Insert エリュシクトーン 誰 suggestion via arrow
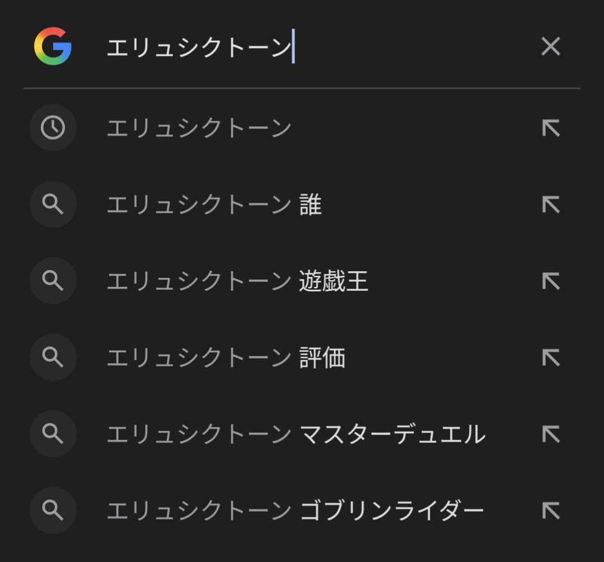This screenshot has height=562, width=604. click(551, 205)
